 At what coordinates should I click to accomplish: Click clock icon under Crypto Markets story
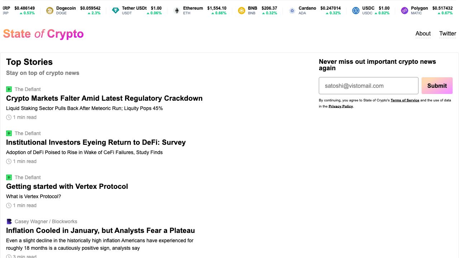point(9,117)
